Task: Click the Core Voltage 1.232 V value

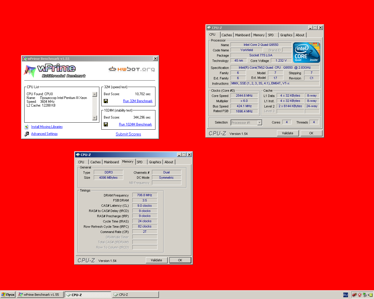Action: [x=281, y=60]
